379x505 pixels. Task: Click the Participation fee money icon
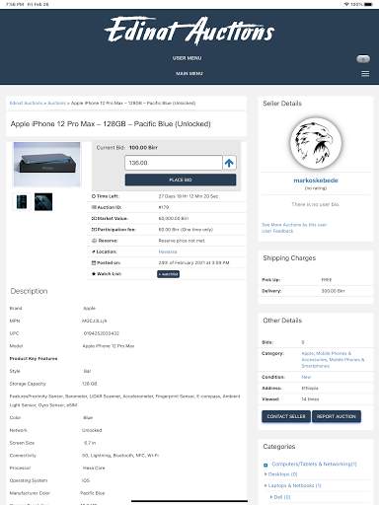[x=94, y=230]
